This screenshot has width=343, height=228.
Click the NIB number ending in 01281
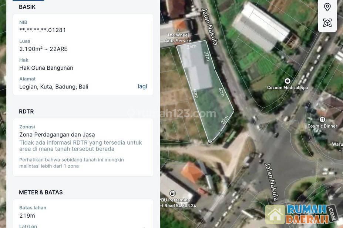click(43, 30)
